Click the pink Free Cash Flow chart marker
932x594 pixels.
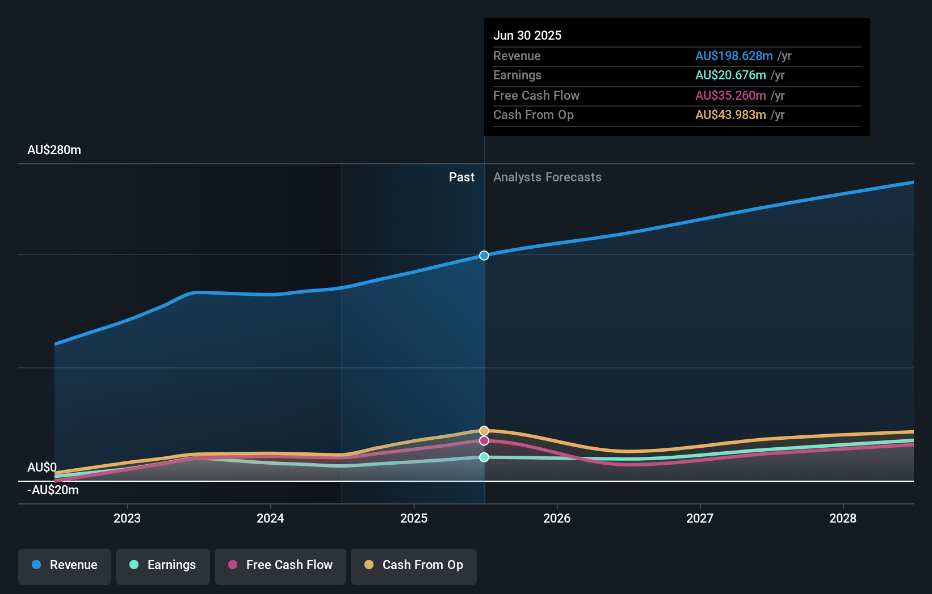click(484, 440)
